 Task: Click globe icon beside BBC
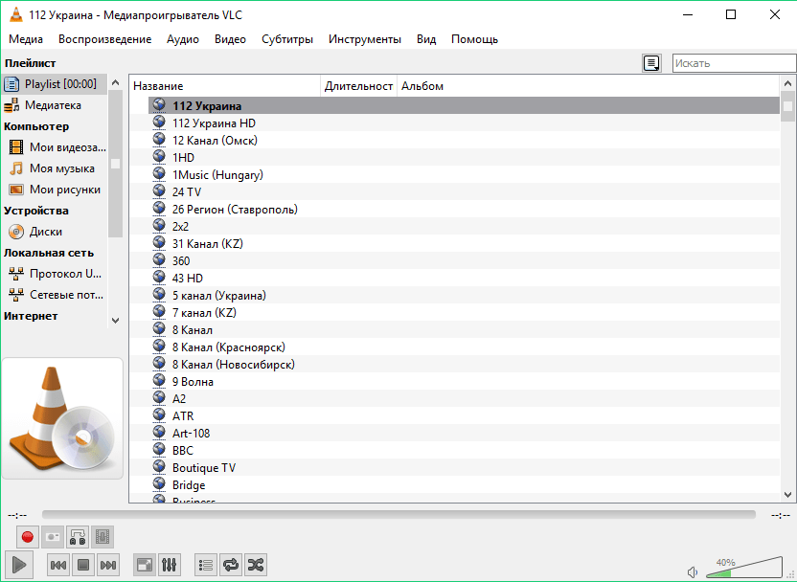pyautogui.click(x=159, y=450)
